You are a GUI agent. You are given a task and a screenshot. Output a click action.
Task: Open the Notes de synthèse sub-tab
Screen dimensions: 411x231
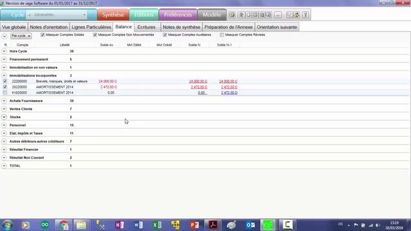[x=181, y=27]
